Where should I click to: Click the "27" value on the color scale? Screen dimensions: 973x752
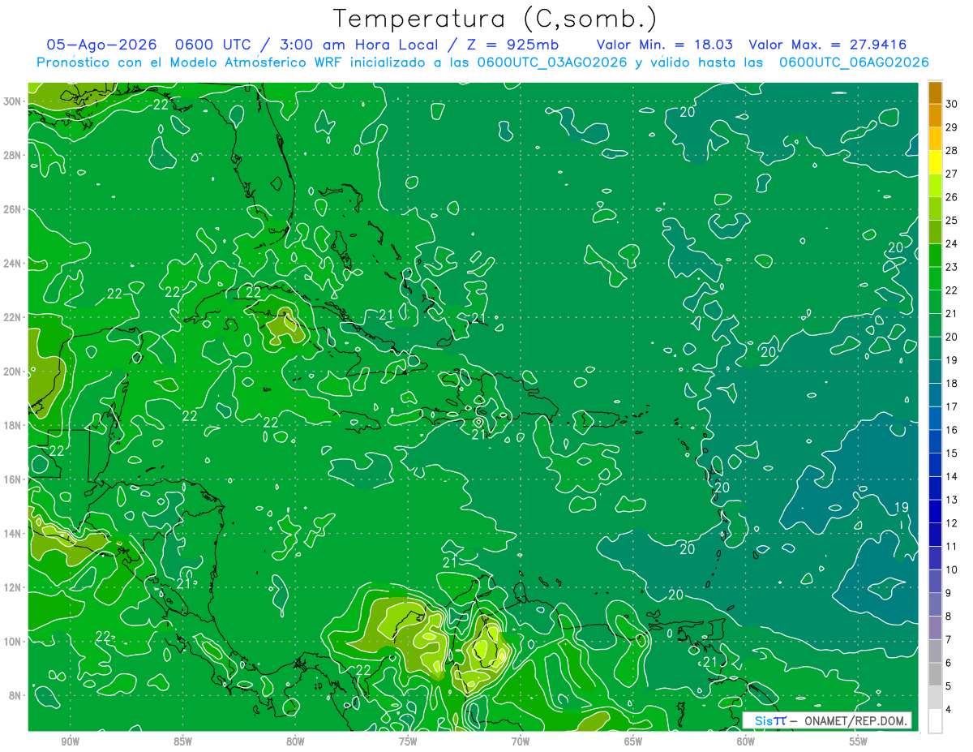click(x=952, y=174)
